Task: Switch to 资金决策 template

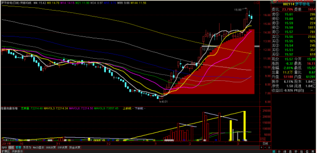Action: tap(75, 147)
